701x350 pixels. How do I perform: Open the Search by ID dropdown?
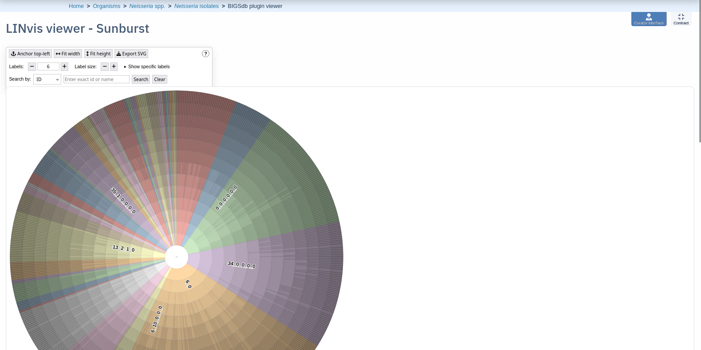click(47, 79)
